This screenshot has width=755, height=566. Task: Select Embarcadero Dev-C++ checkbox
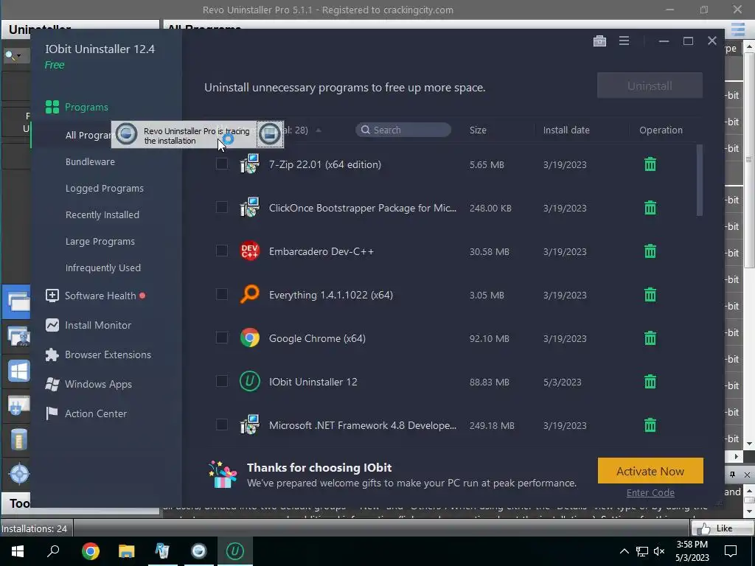tap(221, 251)
